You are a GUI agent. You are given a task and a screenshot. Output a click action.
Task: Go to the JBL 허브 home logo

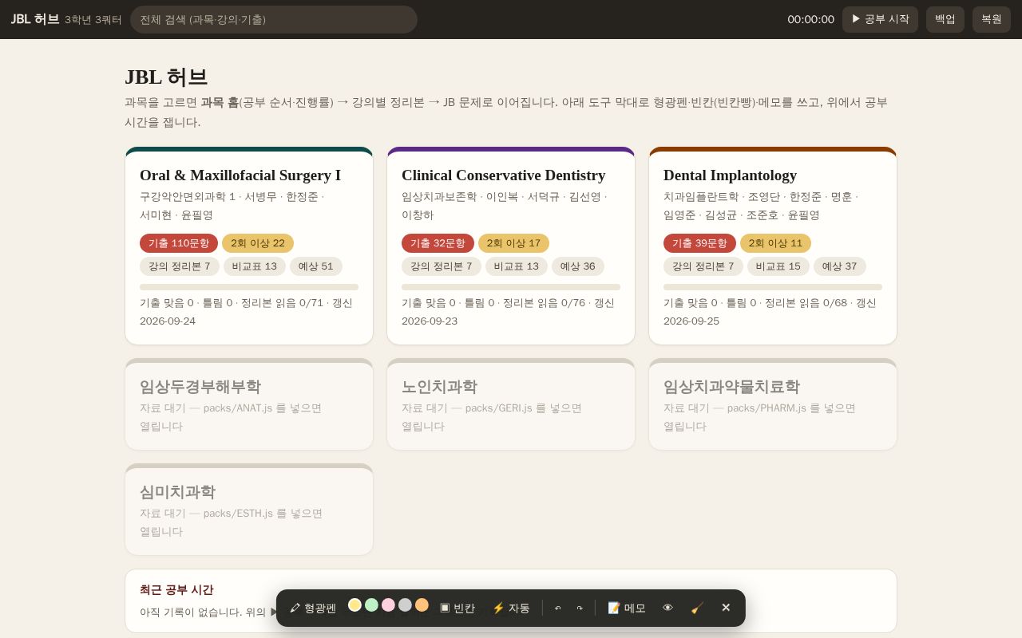click(35, 19)
